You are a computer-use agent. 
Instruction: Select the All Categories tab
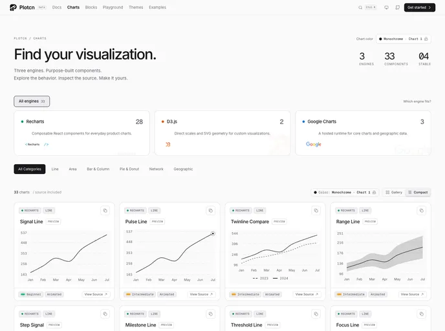point(30,169)
